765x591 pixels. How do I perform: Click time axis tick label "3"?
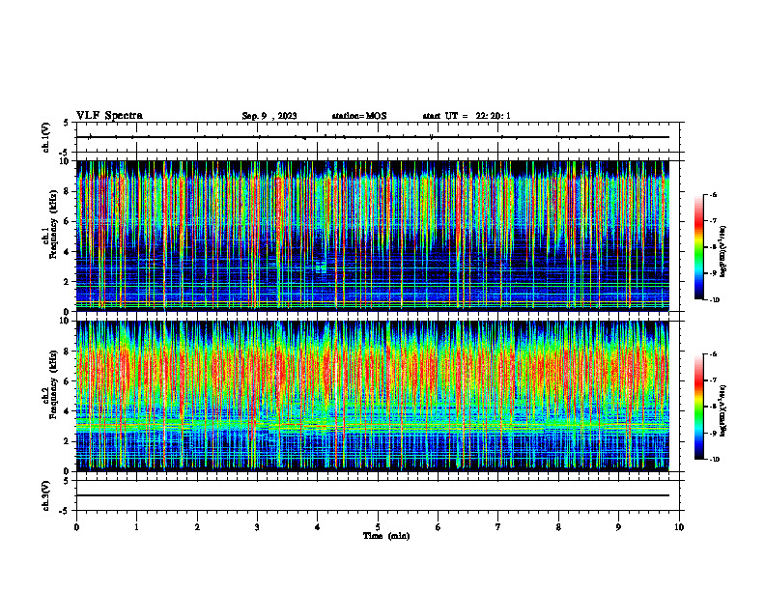click(257, 527)
